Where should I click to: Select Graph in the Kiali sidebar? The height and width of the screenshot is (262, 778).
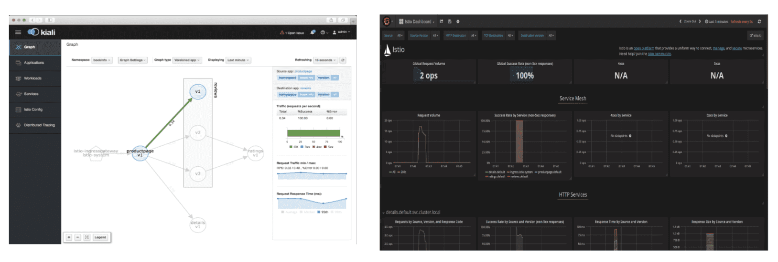(35, 47)
